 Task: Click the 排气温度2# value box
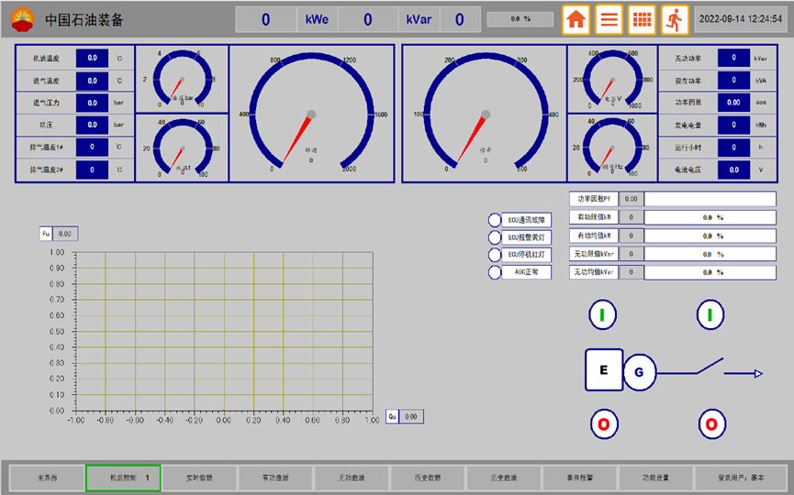(92, 170)
